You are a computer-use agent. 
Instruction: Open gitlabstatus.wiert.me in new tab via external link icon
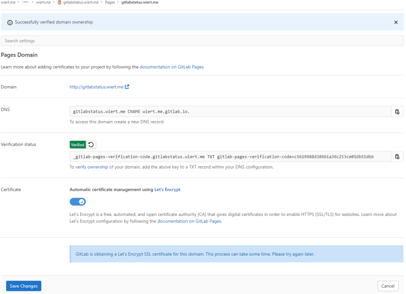(x=127, y=86)
